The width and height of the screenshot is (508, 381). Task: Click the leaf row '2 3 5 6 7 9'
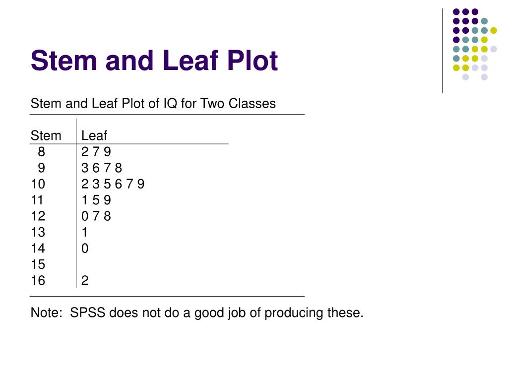click(113, 184)
